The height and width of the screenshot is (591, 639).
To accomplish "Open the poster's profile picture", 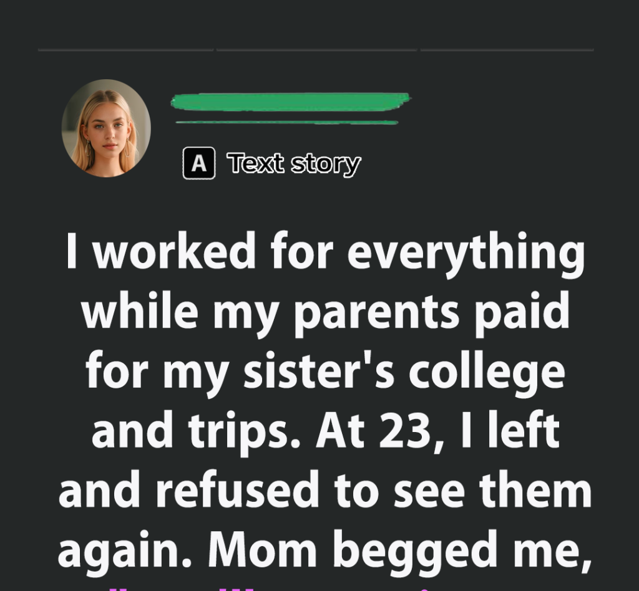I will click(106, 128).
